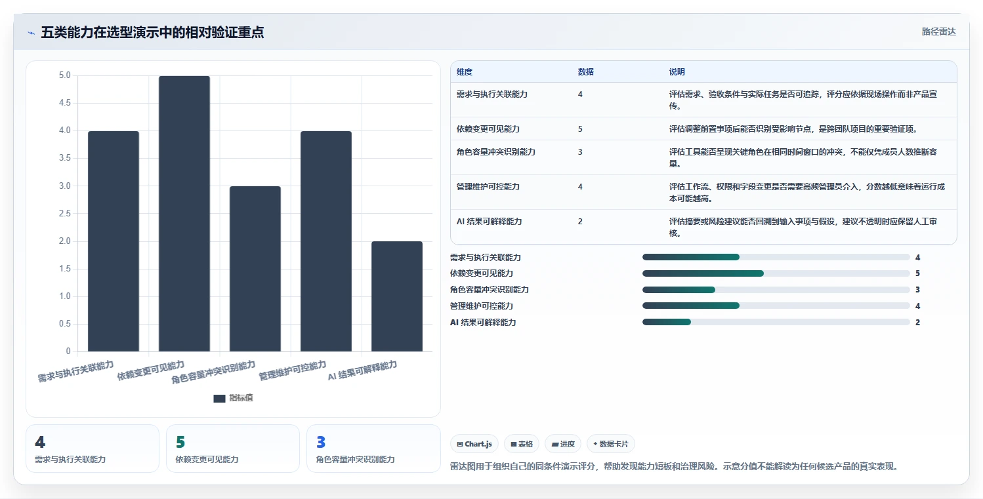The width and height of the screenshot is (983, 499).
Task: Click the tallest bar, 依赖变更可见能力
Action: tap(184, 214)
